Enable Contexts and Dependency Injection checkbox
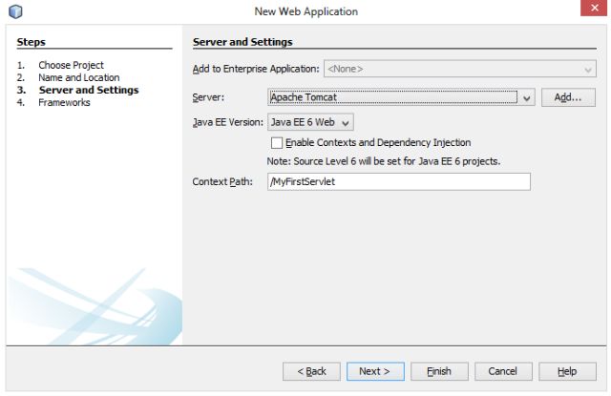 tap(277, 143)
